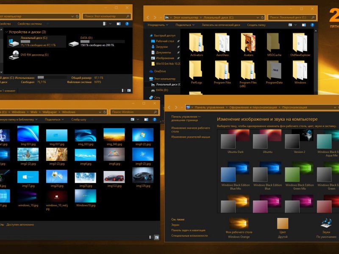Select the Ubuntu Dark theme

(235, 141)
